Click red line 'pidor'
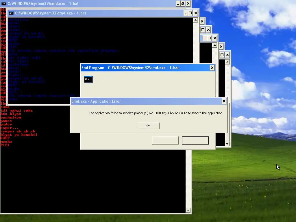The image size is (296, 222). click(6, 124)
